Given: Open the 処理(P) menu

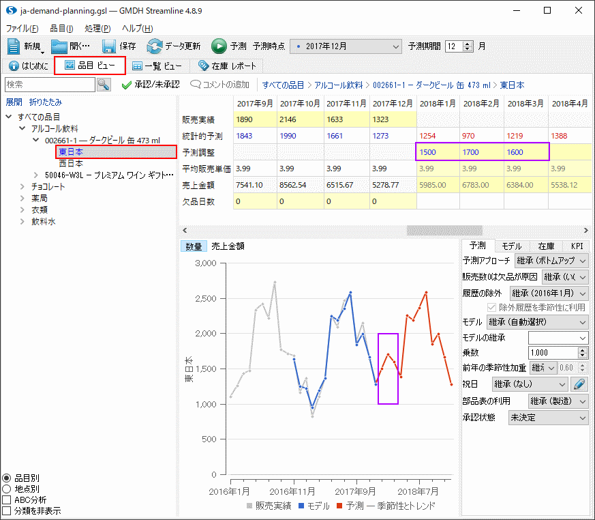Looking at the screenshot, I should pyautogui.click(x=97, y=29).
